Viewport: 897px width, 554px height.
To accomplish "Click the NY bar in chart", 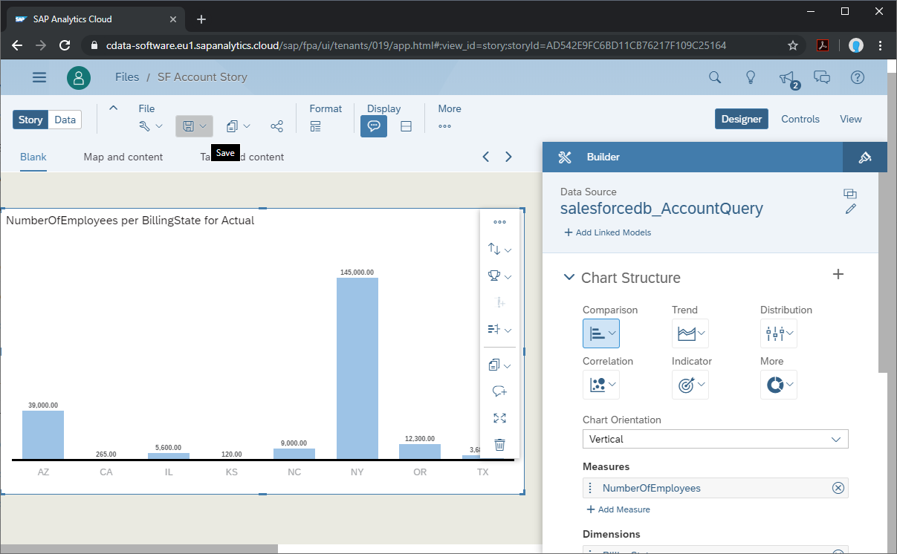I will 357,368.
